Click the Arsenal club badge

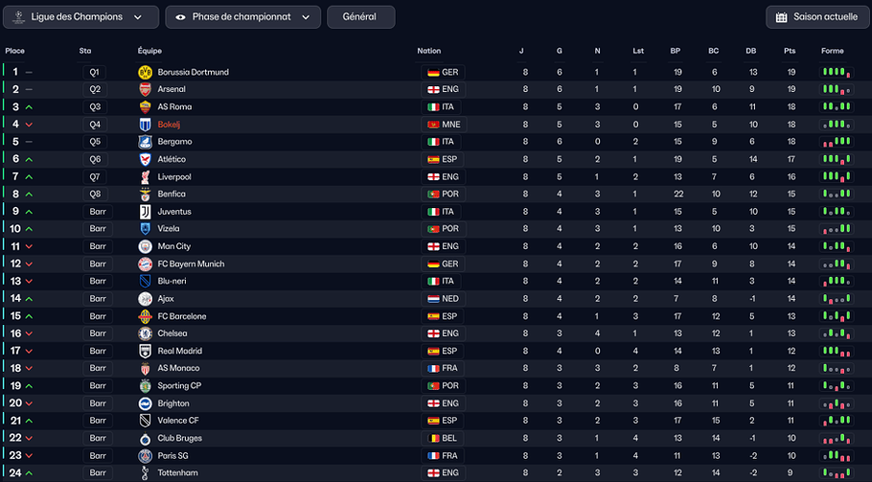click(x=145, y=89)
